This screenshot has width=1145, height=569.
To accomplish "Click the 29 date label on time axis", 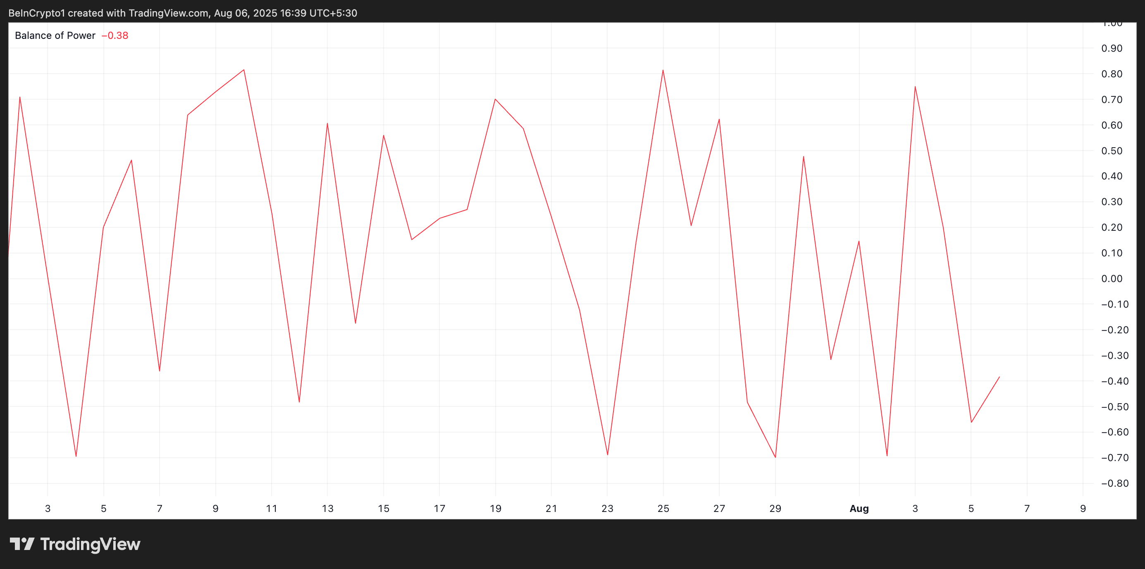I will coord(775,509).
